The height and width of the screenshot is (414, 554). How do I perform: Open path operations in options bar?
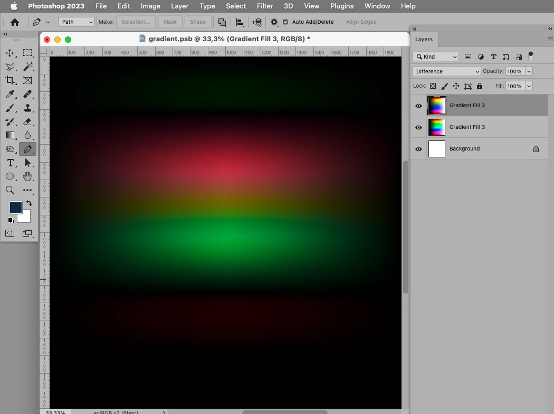point(222,22)
